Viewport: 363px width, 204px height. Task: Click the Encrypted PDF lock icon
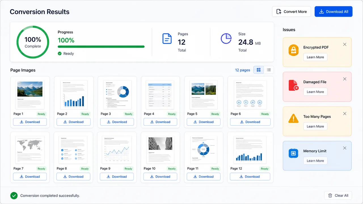(294, 50)
